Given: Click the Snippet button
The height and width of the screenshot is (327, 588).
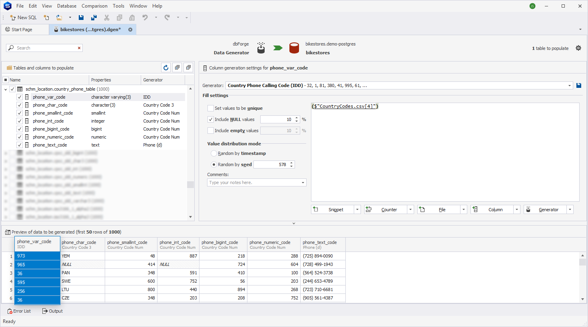Looking at the screenshot, I should (x=333, y=210).
